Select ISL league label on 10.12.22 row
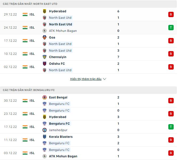This screenshot has height=160, width=179. click(x=32, y=54)
